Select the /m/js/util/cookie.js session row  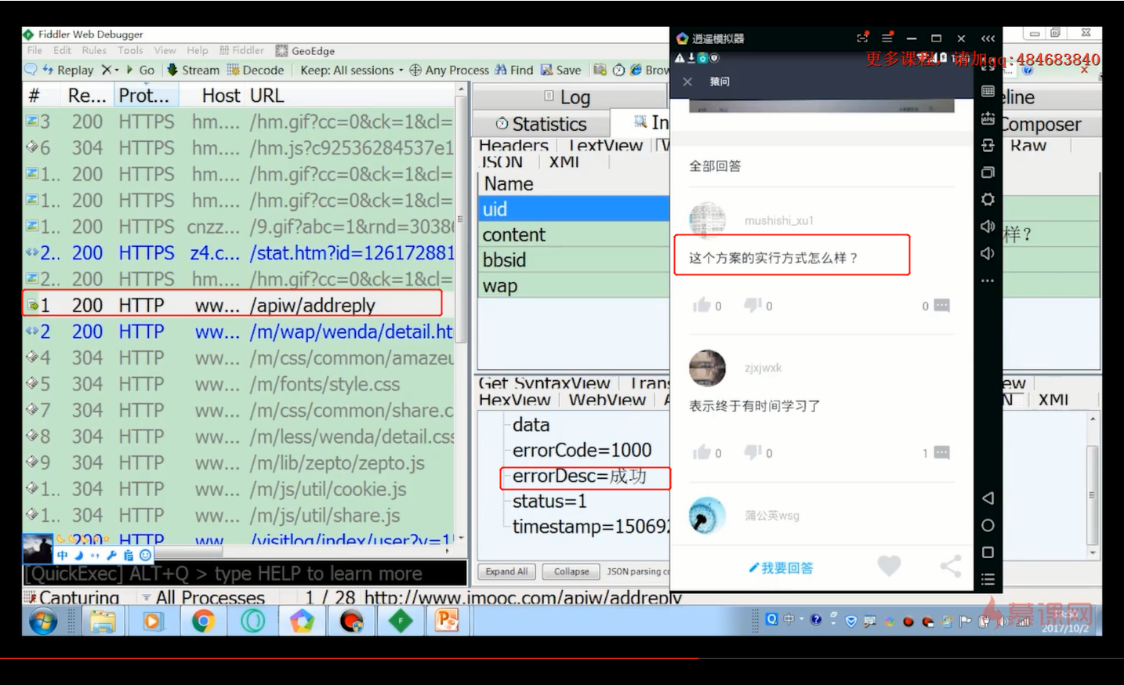[239, 489]
